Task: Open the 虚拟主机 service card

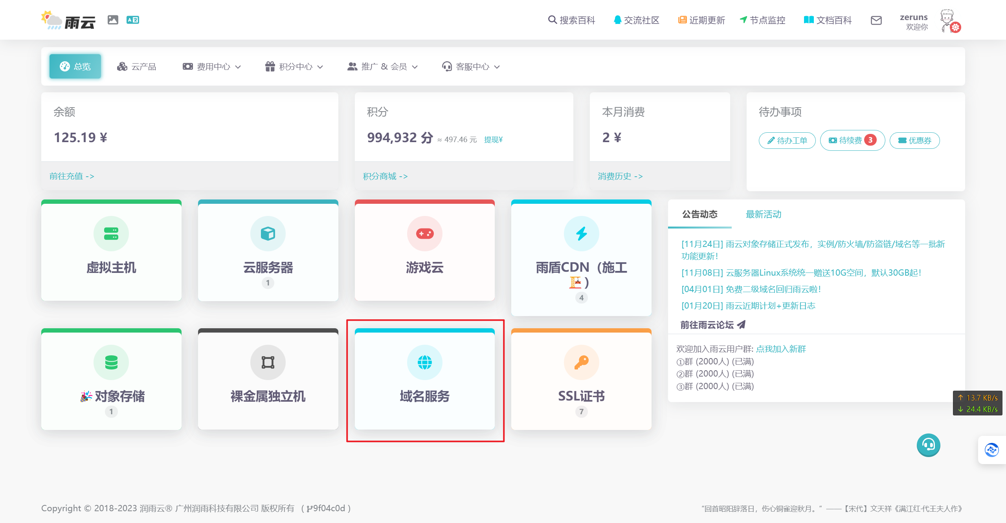Action: 111,251
